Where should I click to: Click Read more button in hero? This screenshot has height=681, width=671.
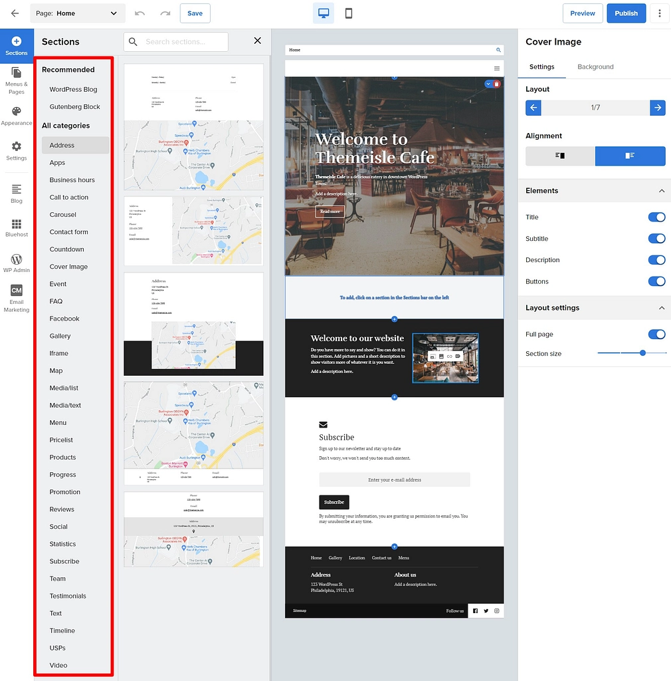click(x=330, y=211)
